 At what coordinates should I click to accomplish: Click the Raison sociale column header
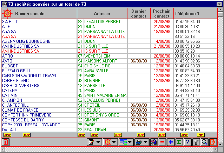click(x=39, y=14)
